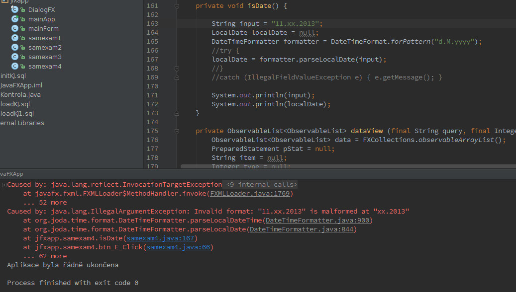Expand the folded InvocationTargetException stack trace

(x=4, y=185)
